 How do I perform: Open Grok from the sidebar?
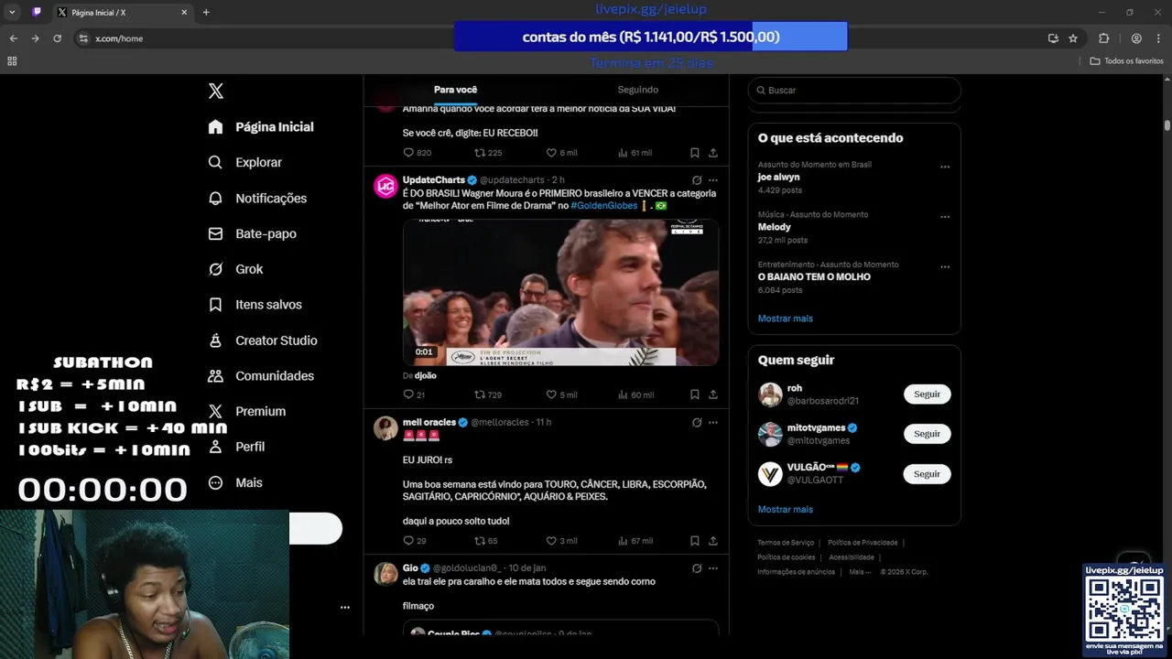235,269
